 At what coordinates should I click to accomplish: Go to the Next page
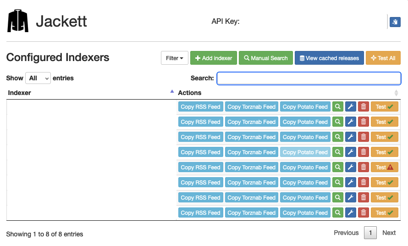[x=389, y=233]
